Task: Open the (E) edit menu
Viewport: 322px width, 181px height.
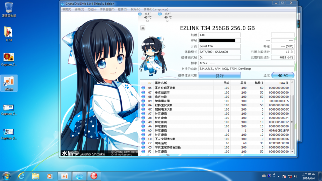Action: pos(79,9)
